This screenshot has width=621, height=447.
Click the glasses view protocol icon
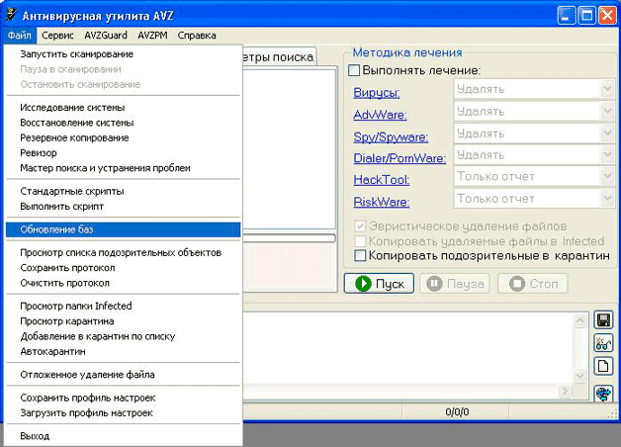(x=603, y=343)
